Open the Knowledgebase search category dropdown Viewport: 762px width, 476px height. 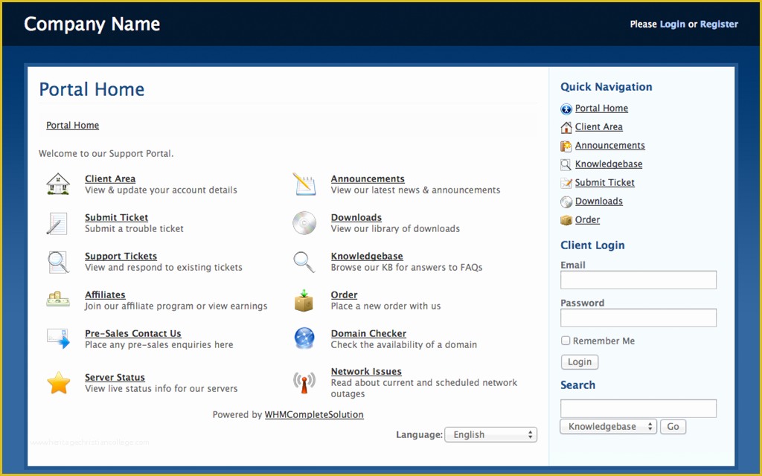pyautogui.click(x=609, y=426)
